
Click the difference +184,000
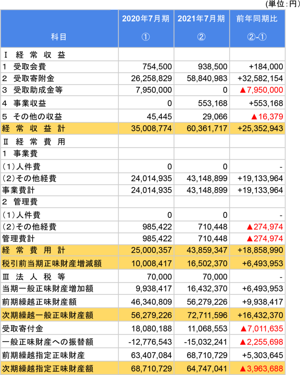[266, 67]
